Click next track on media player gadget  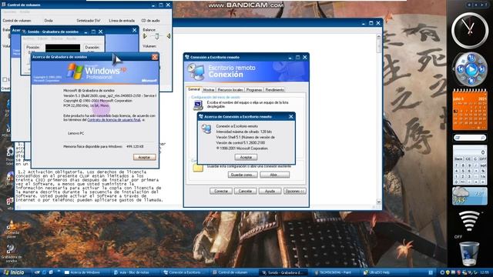[x=482, y=69]
